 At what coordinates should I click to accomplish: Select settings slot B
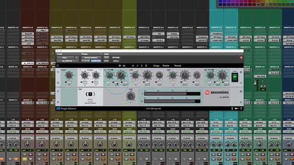point(137,66)
